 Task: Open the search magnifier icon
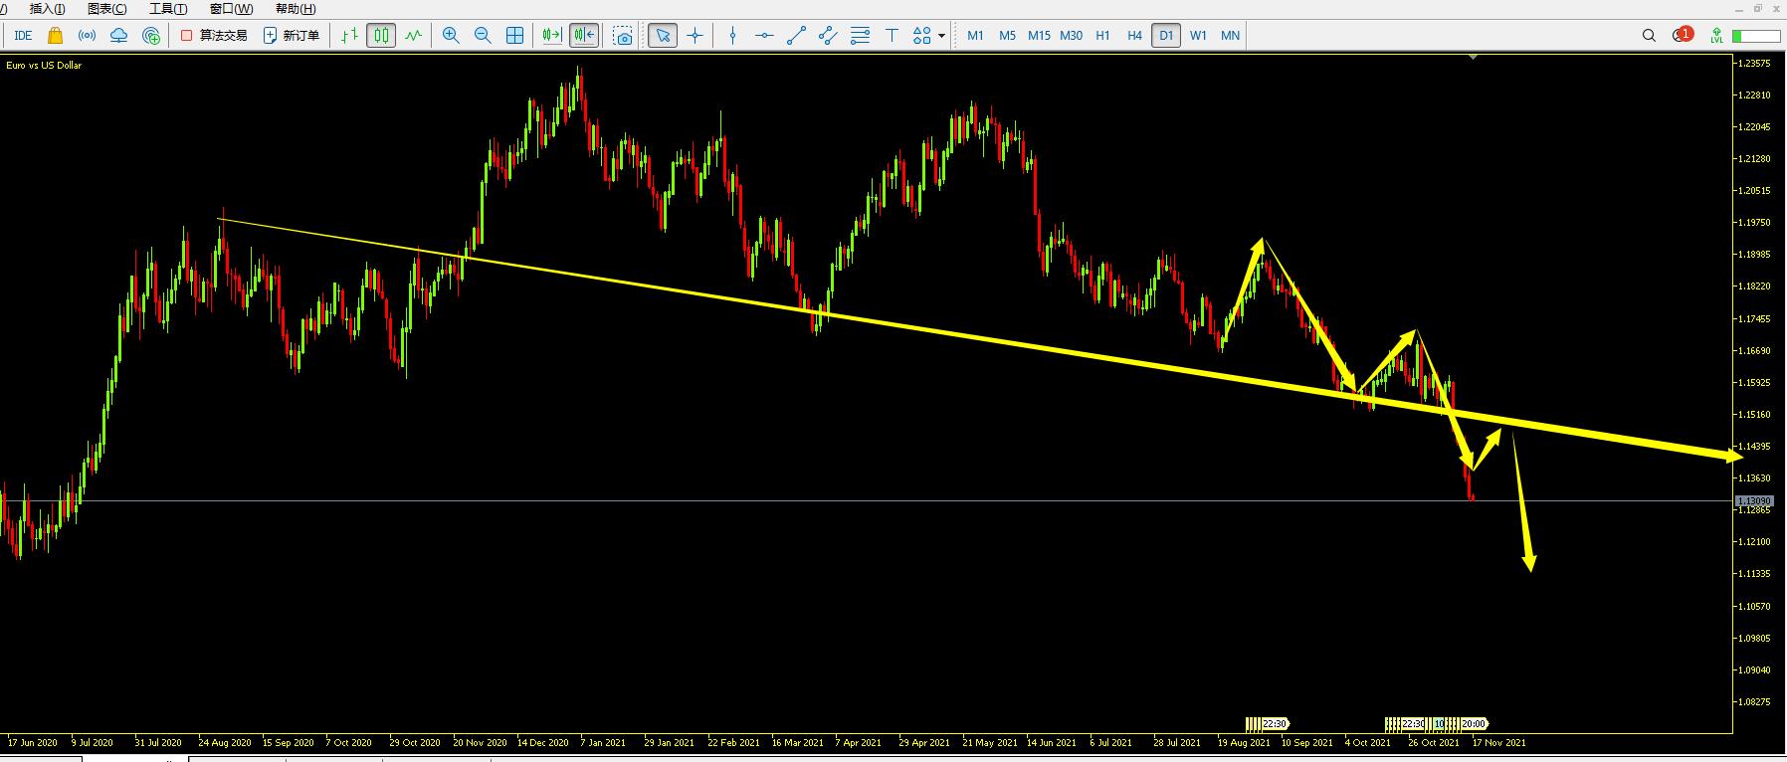1649,36
